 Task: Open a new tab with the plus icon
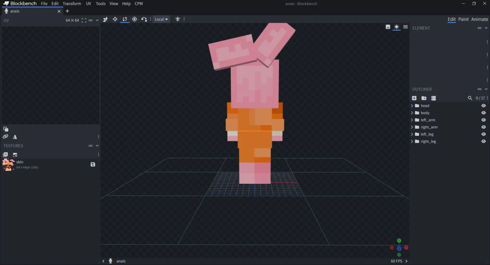click(x=67, y=11)
